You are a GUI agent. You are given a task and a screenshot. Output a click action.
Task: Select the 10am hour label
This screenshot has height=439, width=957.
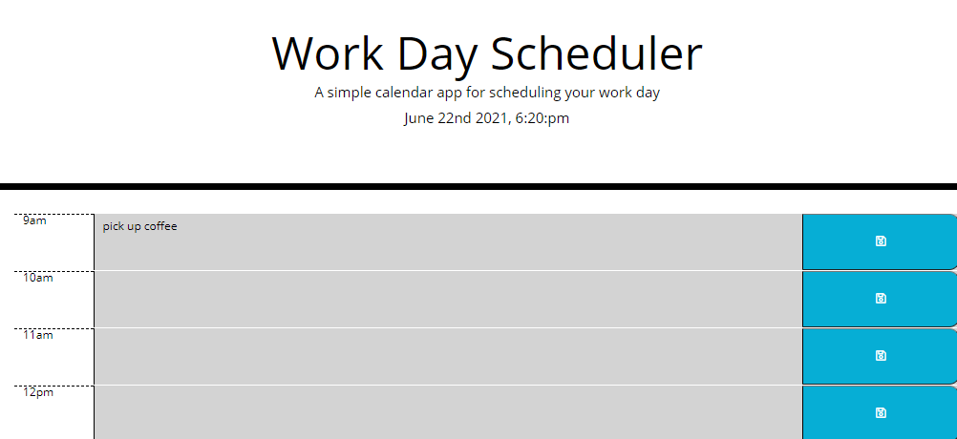tap(38, 279)
